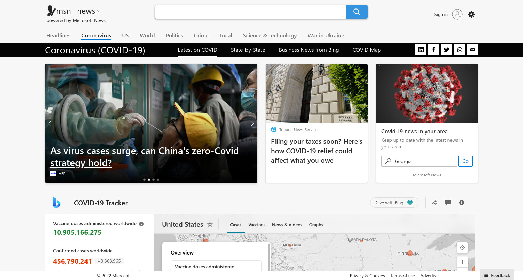Focus the MSN search input box
This screenshot has height=280, width=523.
click(x=250, y=12)
